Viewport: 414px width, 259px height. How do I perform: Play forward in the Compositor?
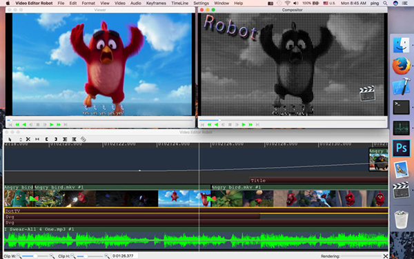244,124
